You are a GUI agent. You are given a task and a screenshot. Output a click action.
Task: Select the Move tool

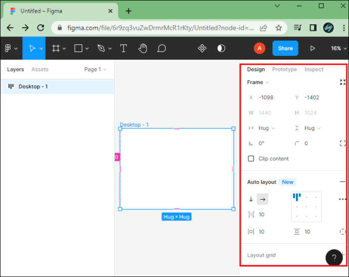pos(32,49)
